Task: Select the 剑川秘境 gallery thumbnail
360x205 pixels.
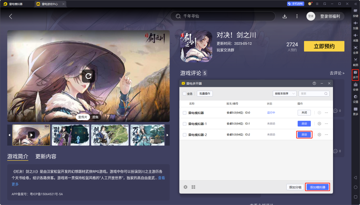Action: click(110, 135)
